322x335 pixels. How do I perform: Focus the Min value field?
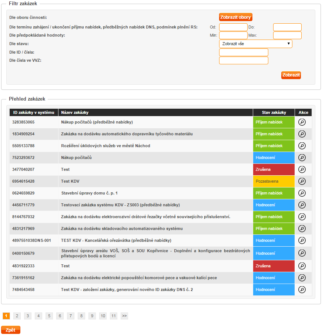coord(233,35)
